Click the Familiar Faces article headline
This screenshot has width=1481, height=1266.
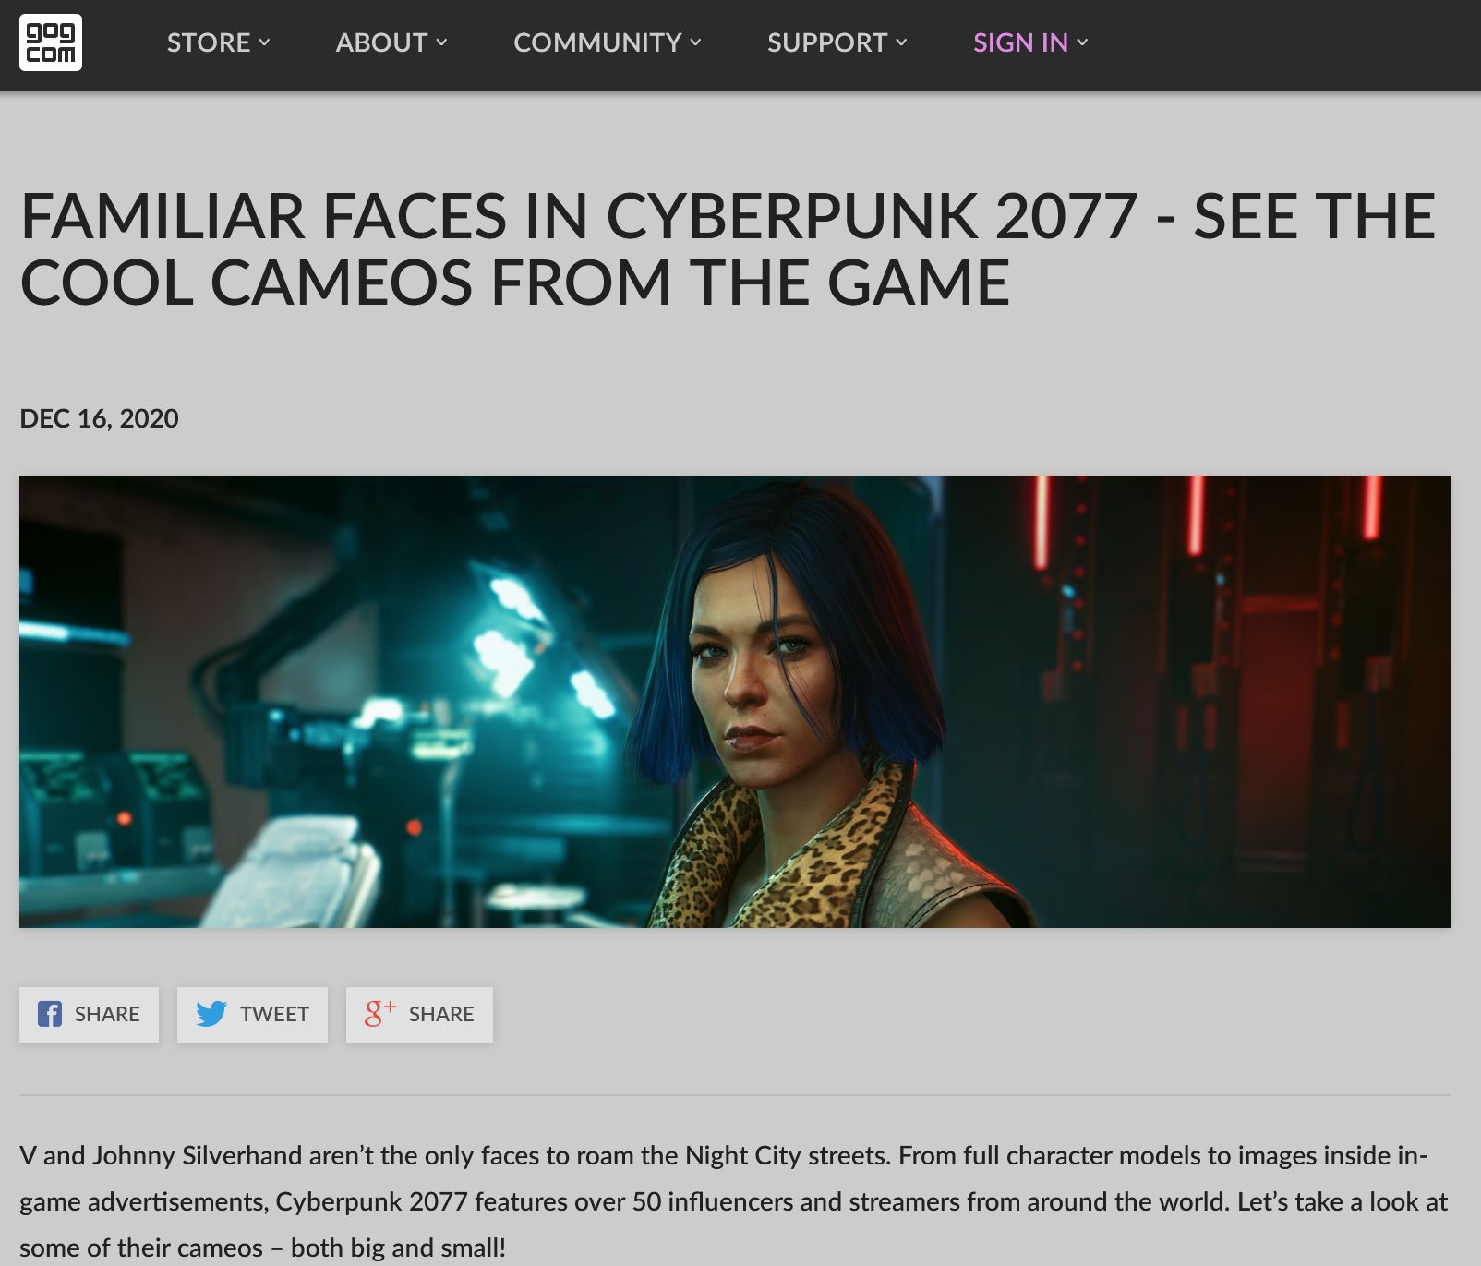728,249
